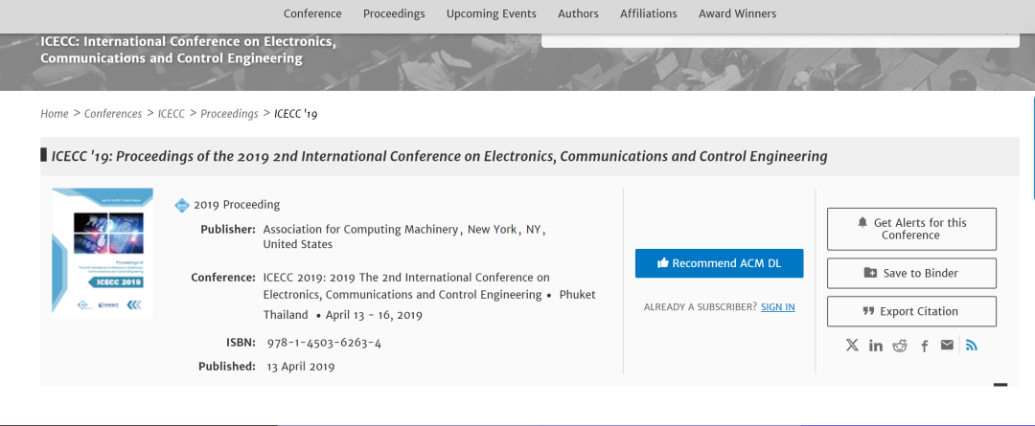1035x426 pixels.
Task: Go to Upcoming Events
Action: pyautogui.click(x=491, y=13)
